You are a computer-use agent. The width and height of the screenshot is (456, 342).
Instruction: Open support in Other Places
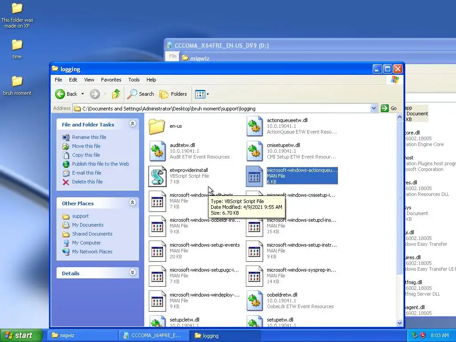click(x=80, y=216)
